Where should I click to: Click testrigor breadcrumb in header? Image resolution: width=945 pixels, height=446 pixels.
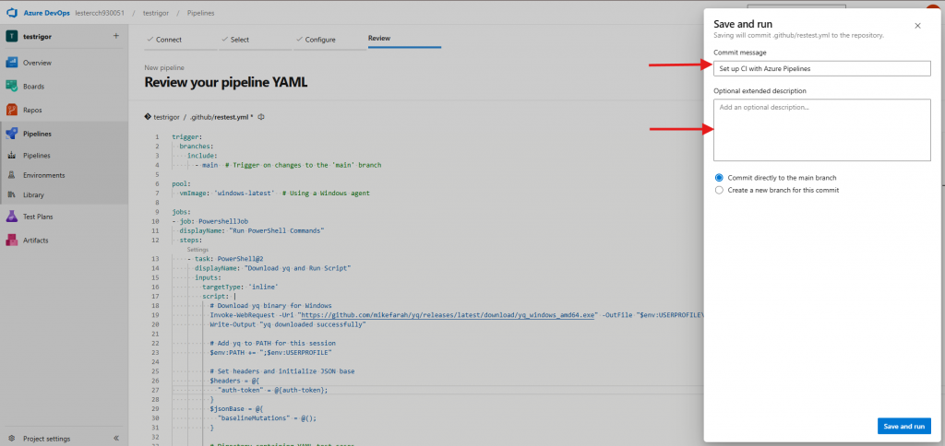(x=155, y=13)
